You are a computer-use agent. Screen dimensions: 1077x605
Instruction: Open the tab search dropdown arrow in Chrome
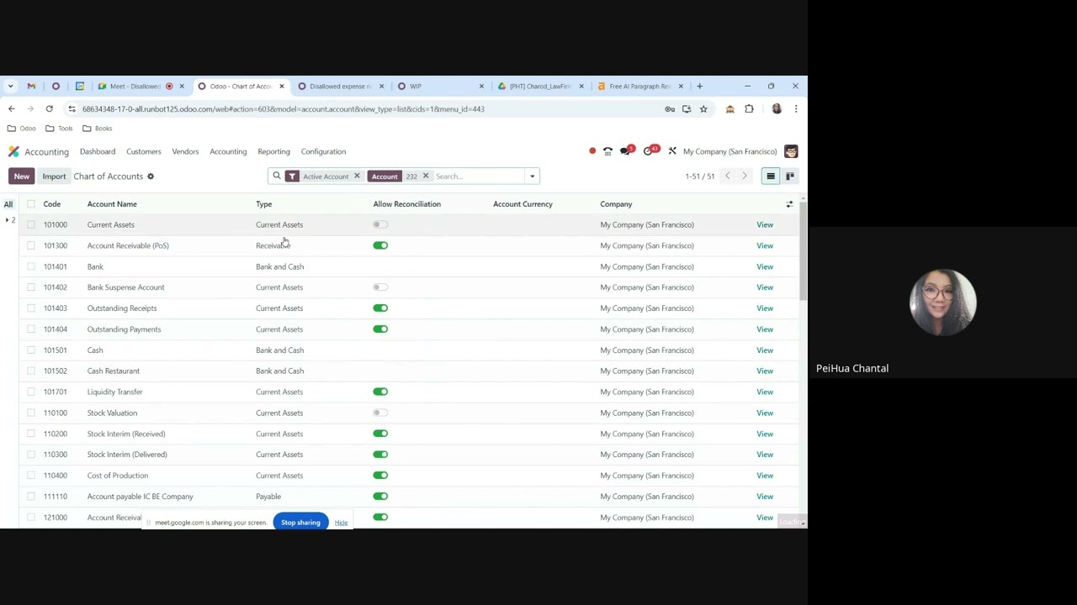coord(9,86)
